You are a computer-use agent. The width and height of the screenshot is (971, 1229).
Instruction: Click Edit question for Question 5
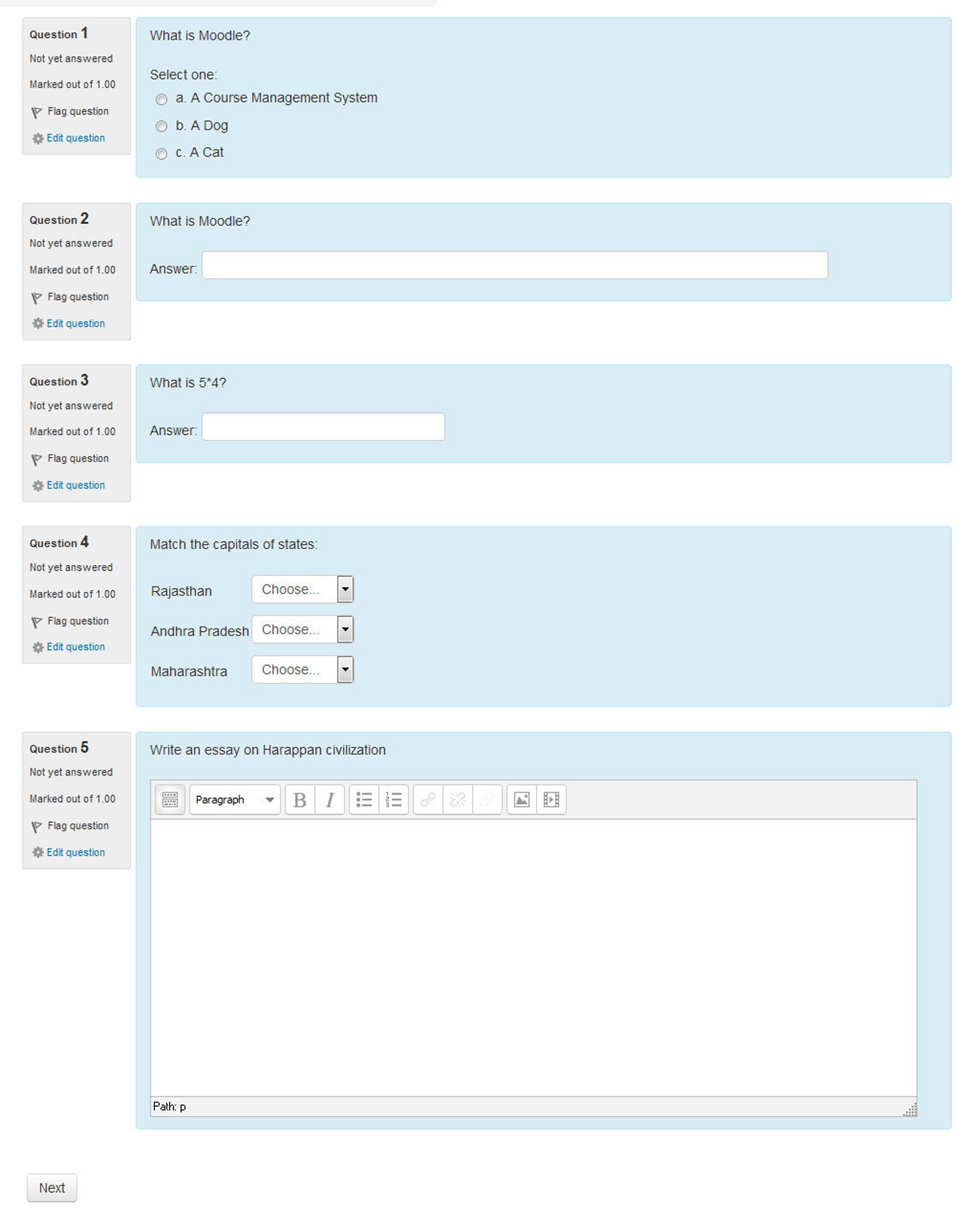[75, 852]
